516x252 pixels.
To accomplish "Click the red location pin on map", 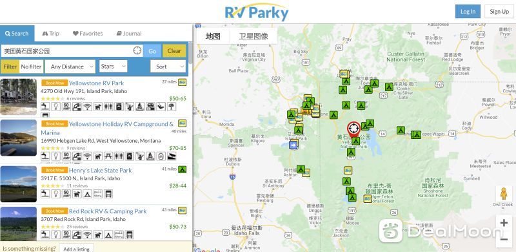I will (353, 130).
